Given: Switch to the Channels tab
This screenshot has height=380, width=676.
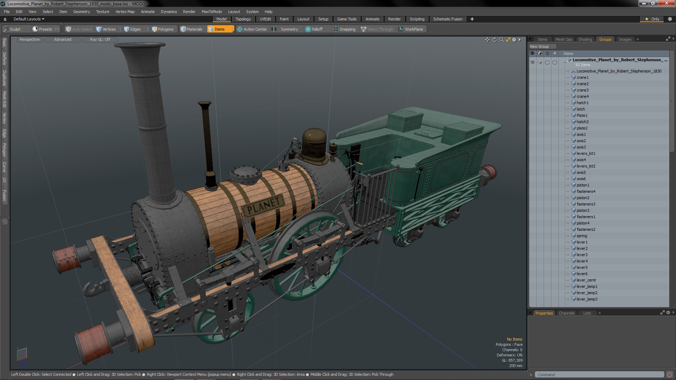Looking at the screenshot, I should tap(566, 313).
